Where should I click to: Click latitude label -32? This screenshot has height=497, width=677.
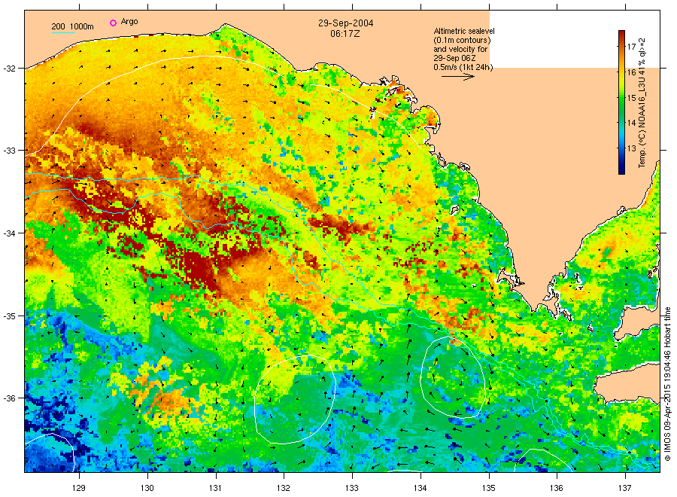coord(9,69)
